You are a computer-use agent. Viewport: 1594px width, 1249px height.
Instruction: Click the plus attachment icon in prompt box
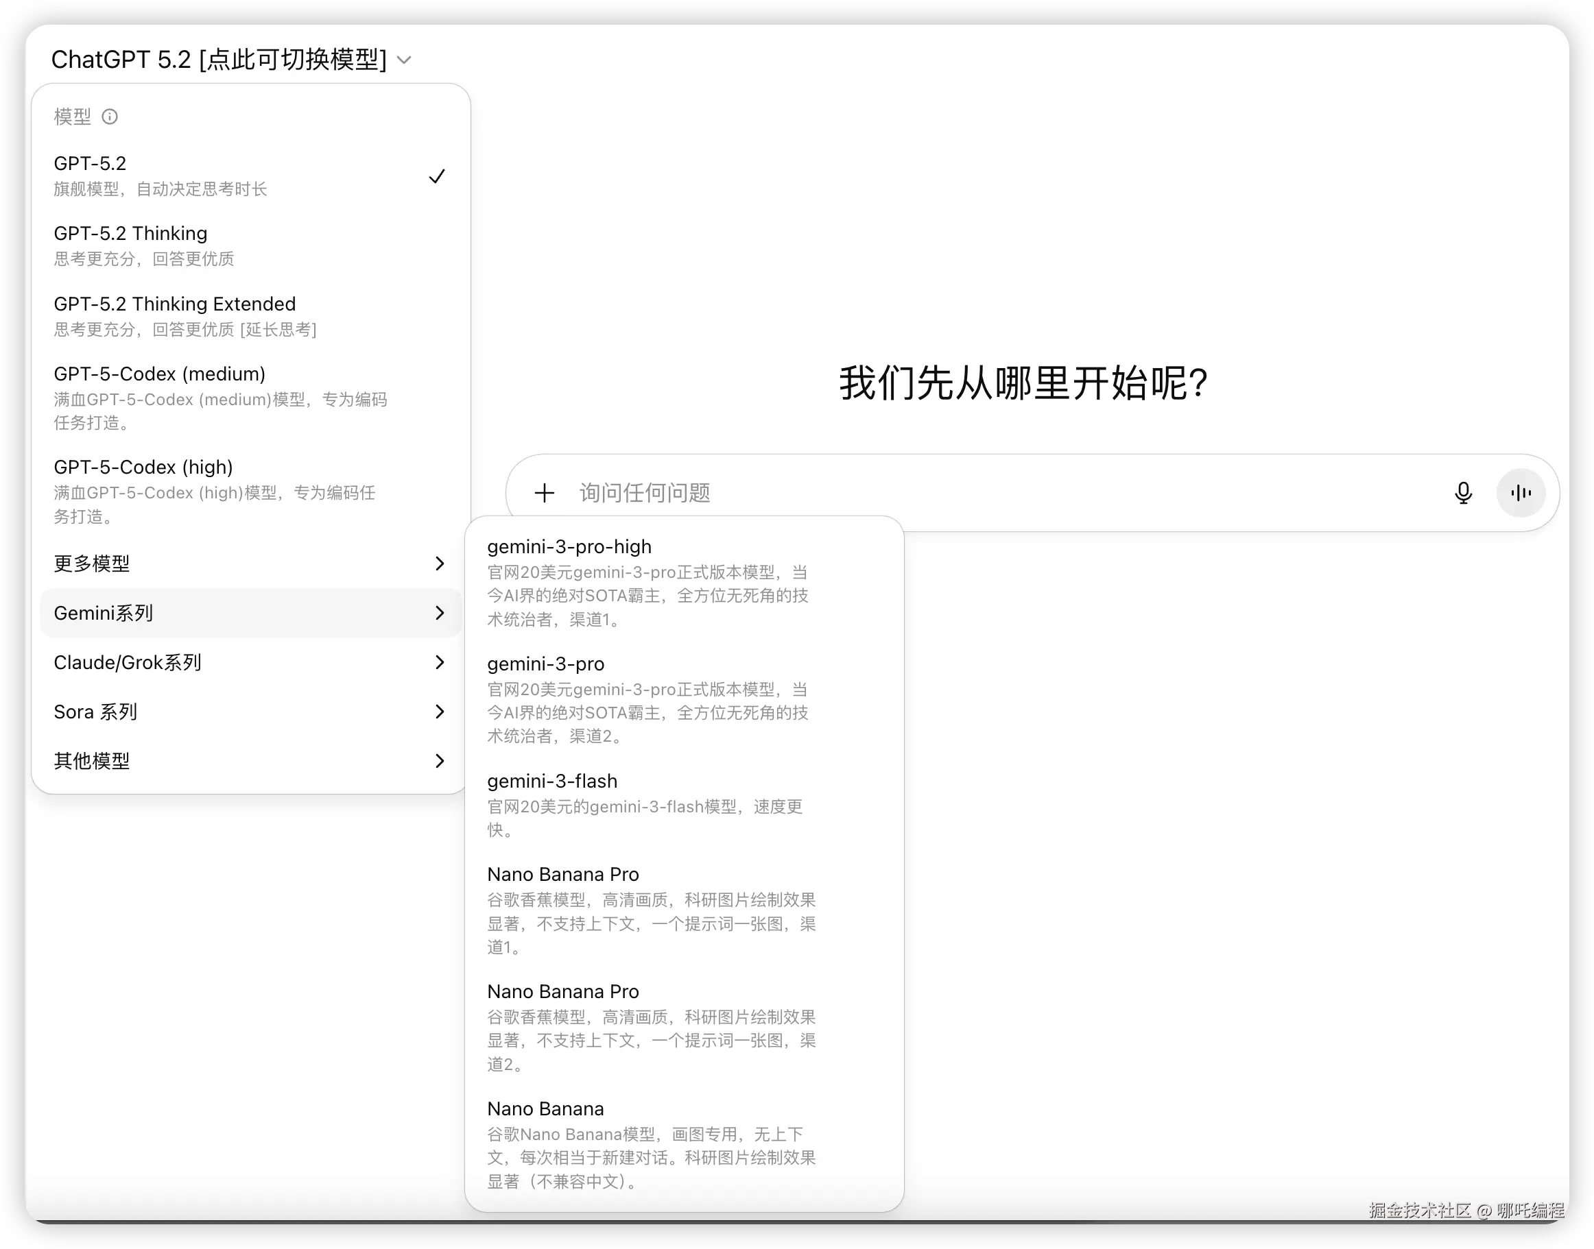point(543,493)
